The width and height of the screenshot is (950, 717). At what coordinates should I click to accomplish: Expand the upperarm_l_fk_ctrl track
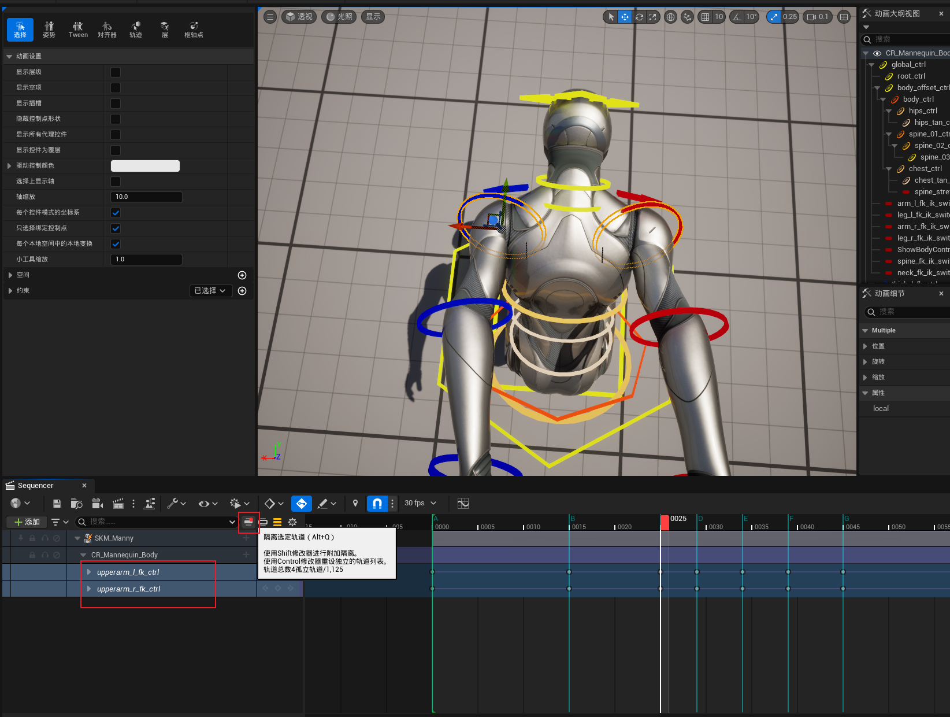tap(89, 572)
